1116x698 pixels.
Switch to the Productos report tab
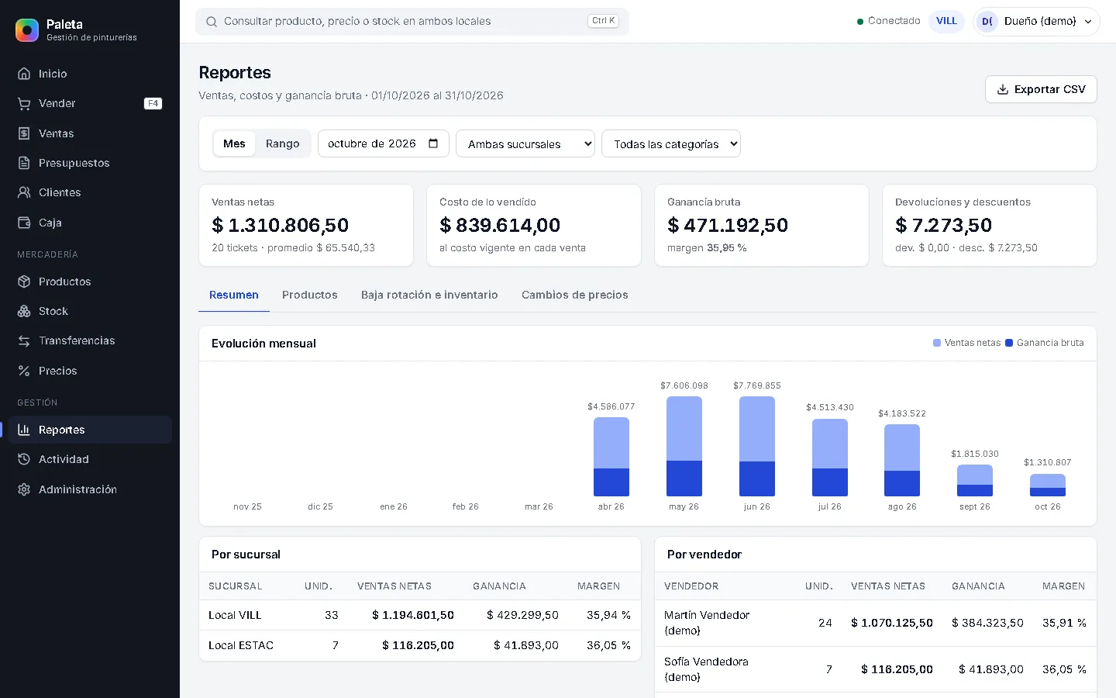(310, 295)
